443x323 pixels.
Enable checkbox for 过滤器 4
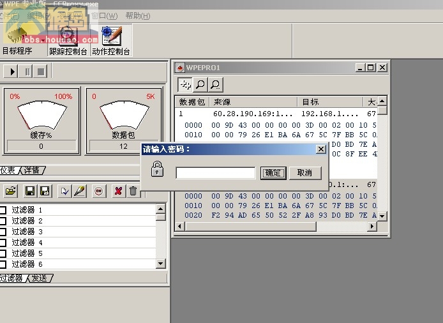tap(3, 243)
